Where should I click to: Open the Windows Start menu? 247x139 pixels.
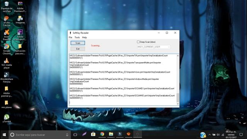coord(4,135)
